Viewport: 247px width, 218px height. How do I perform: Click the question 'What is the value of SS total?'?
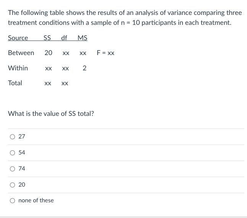(51, 113)
